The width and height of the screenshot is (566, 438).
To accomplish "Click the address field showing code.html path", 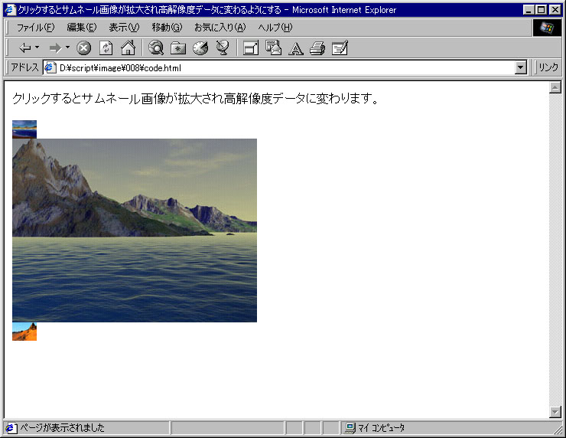I will (280, 67).
